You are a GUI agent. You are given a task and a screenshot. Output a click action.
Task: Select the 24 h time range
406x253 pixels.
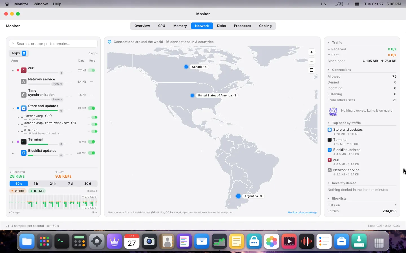point(53,184)
